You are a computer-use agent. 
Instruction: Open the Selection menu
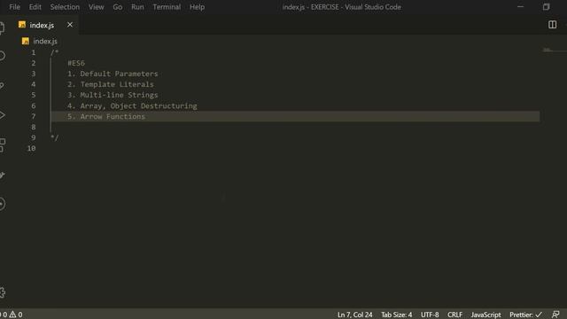65,7
